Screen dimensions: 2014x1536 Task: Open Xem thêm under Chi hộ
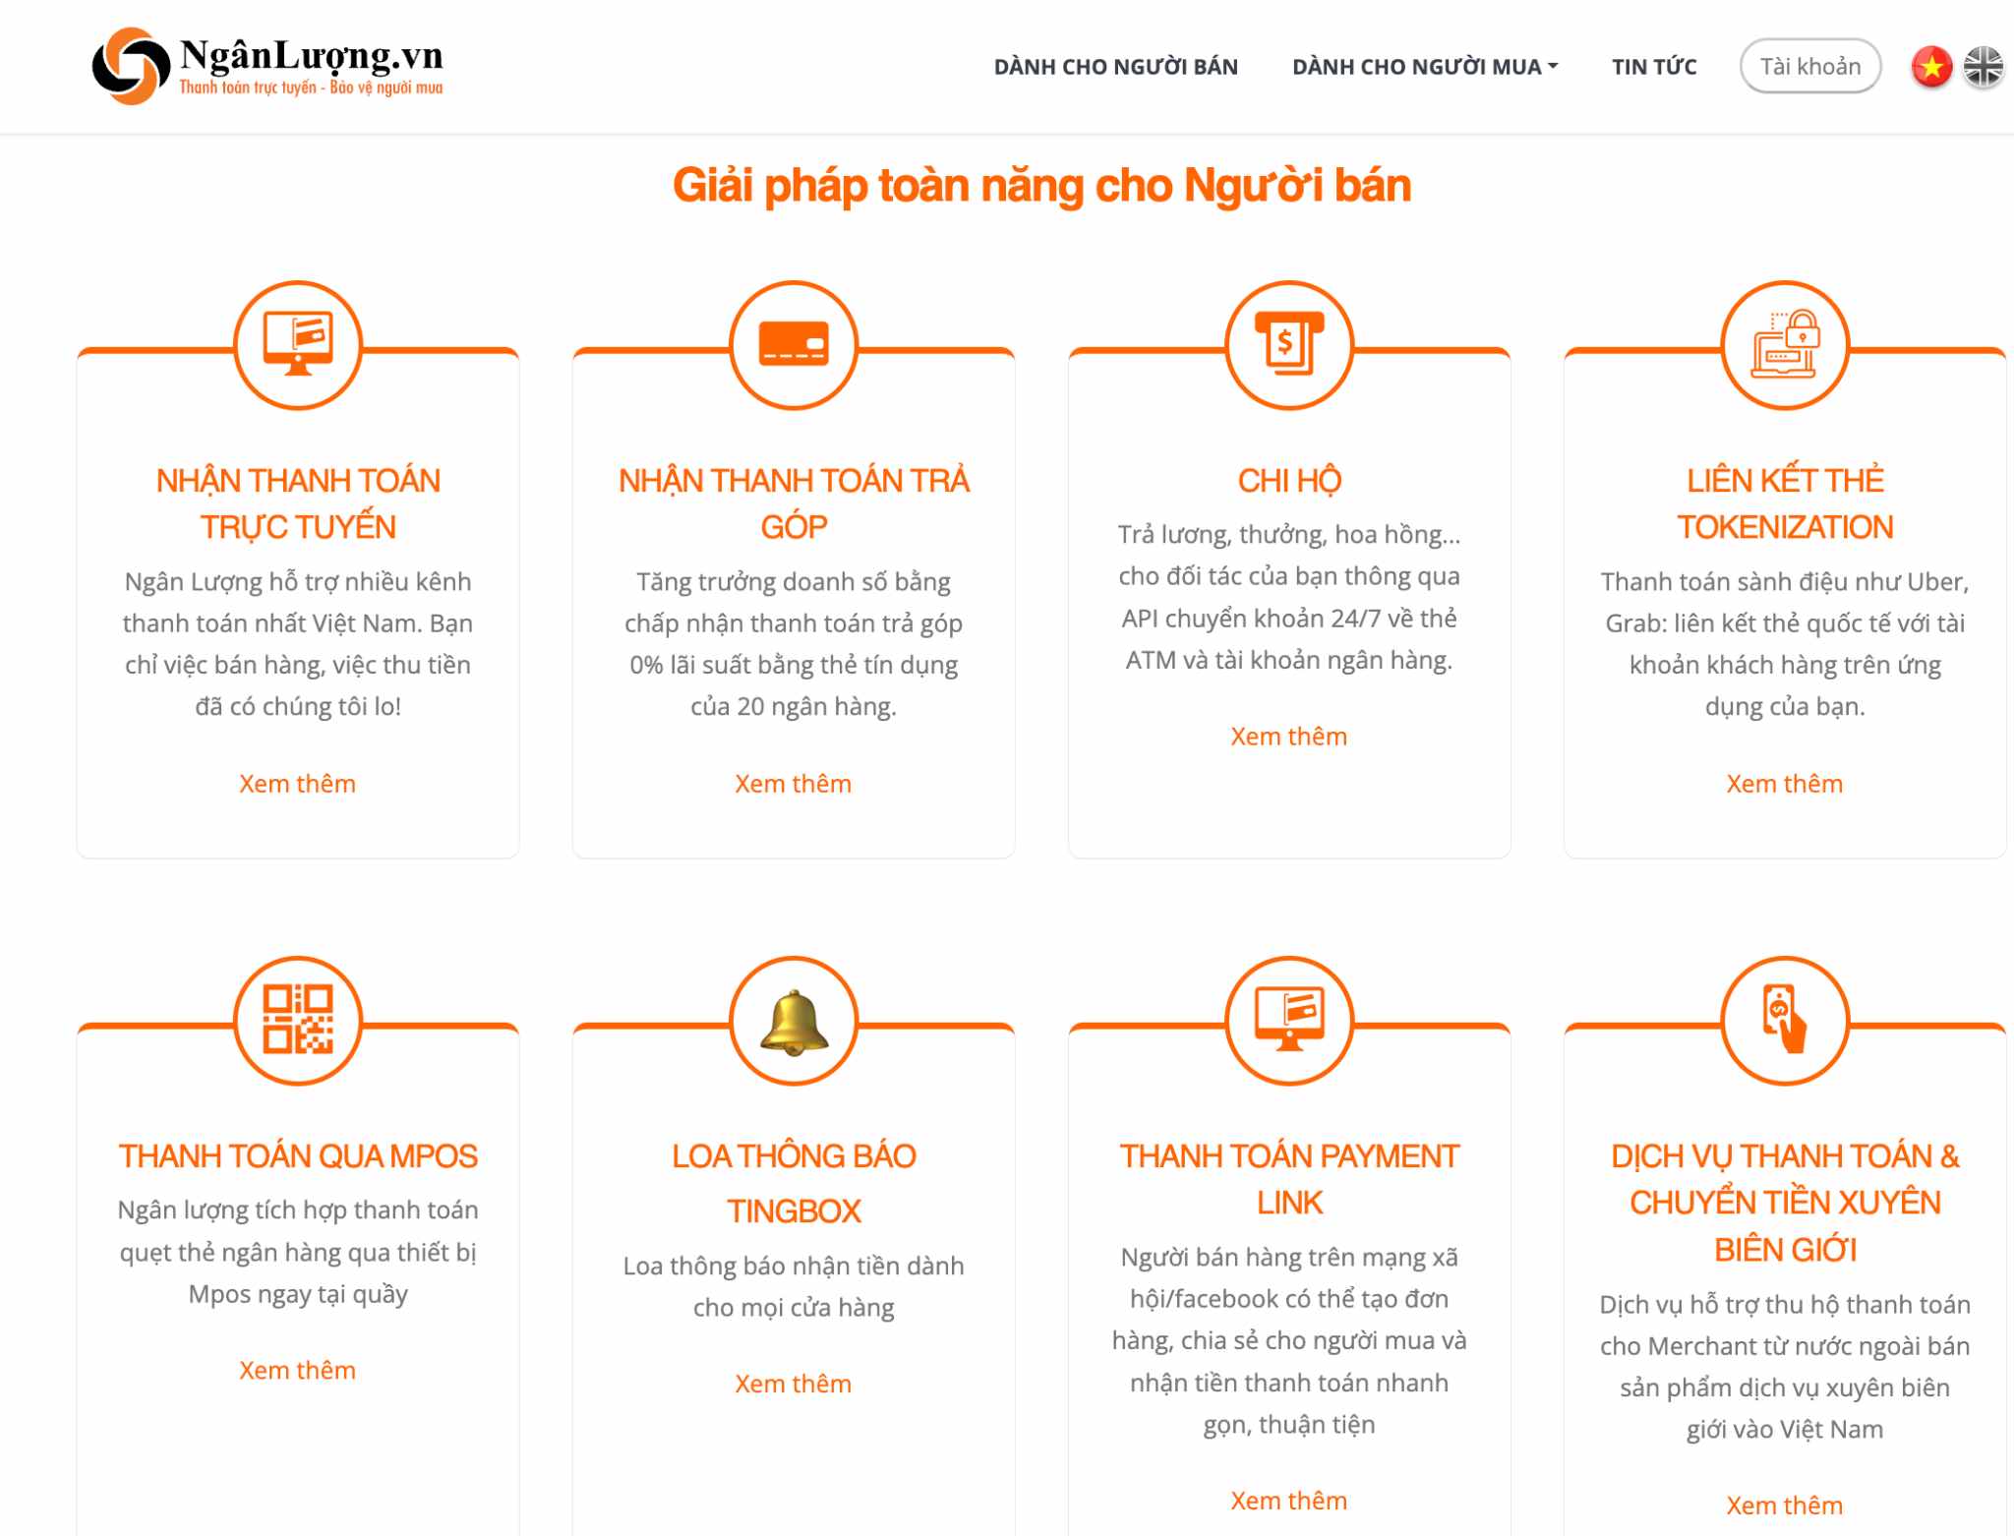coord(1288,737)
